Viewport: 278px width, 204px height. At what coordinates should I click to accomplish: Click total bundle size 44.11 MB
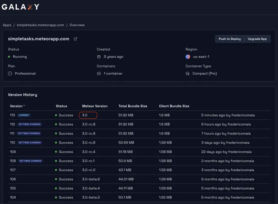(x=126, y=188)
